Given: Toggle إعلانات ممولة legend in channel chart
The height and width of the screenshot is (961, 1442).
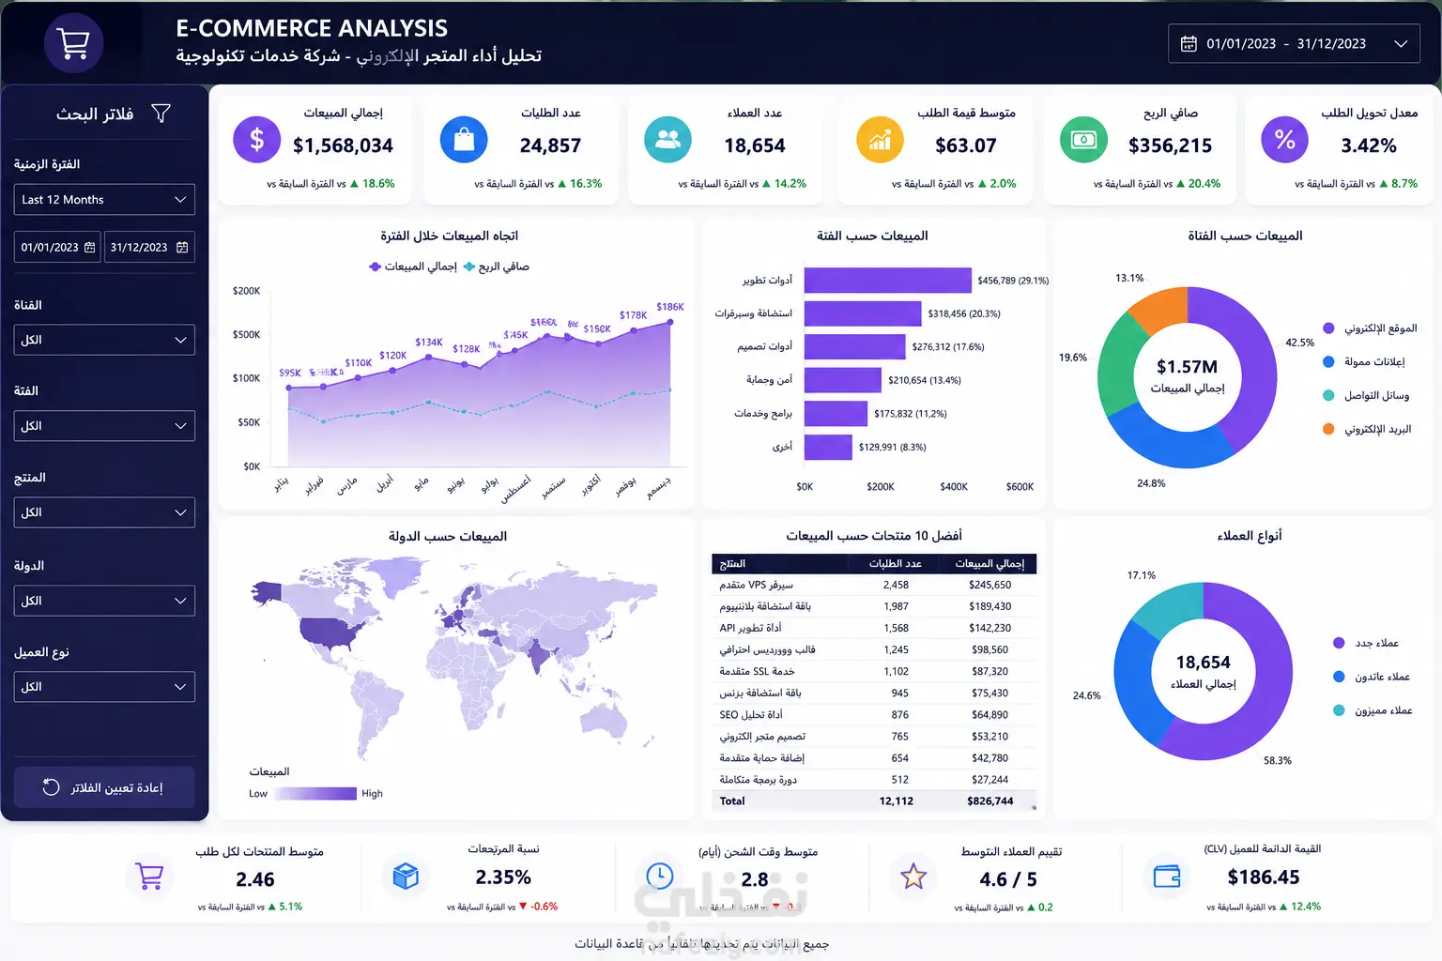Looking at the screenshot, I should coord(1363,362).
